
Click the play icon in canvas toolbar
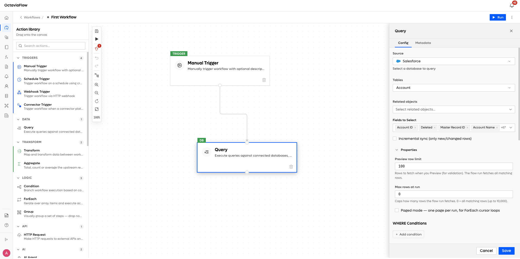tap(97, 39)
